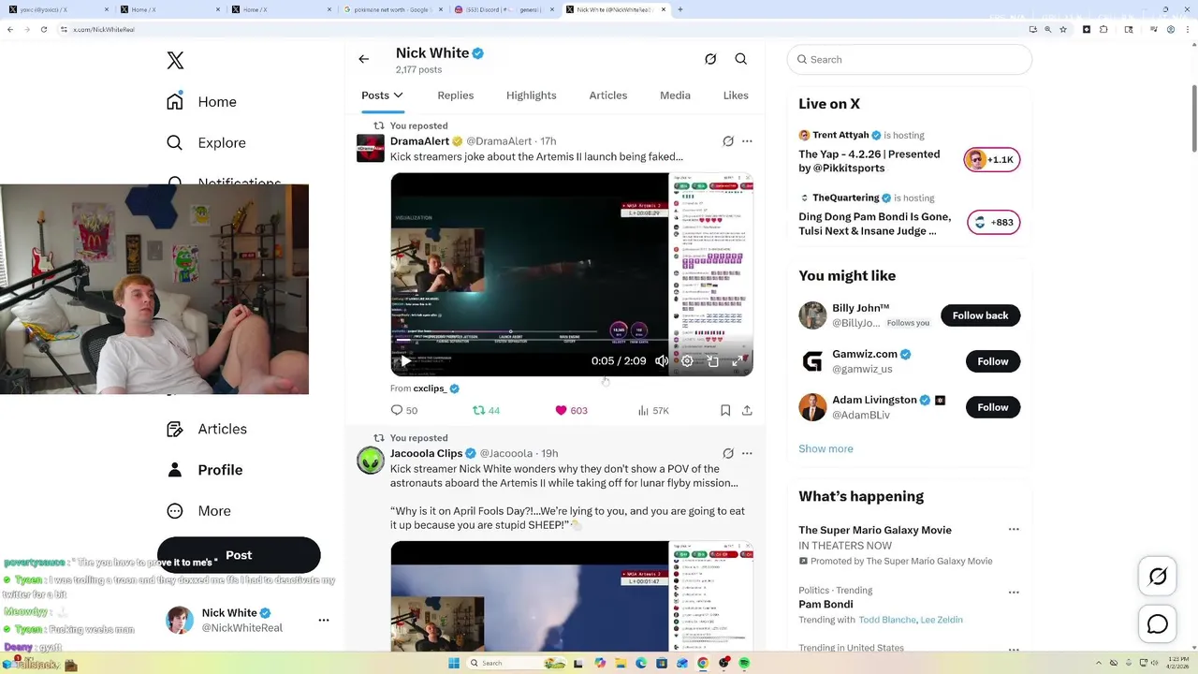The image size is (1198, 674).
Task: Reload the page in Chrome toolbar
Action: [44, 29]
